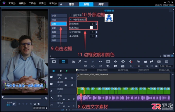175x112 pixels.
Task: Increase the 柔化边缘 value
Action: 97,35
